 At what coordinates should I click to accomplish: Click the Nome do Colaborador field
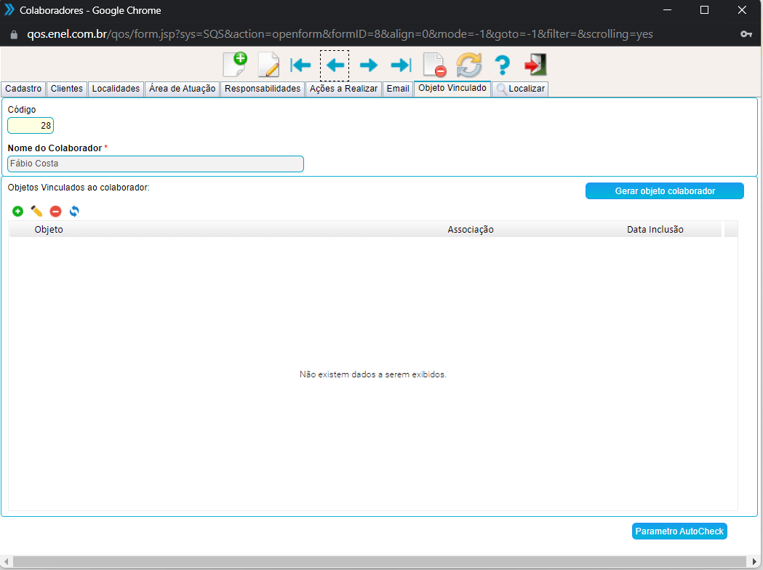pyautogui.click(x=155, y=164)
